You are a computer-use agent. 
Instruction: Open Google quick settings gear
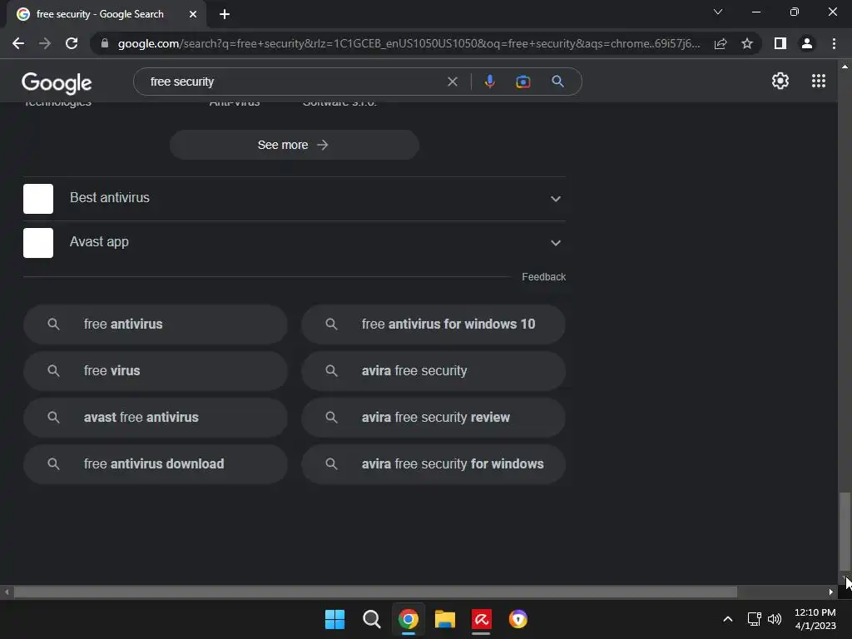(780, 81)
